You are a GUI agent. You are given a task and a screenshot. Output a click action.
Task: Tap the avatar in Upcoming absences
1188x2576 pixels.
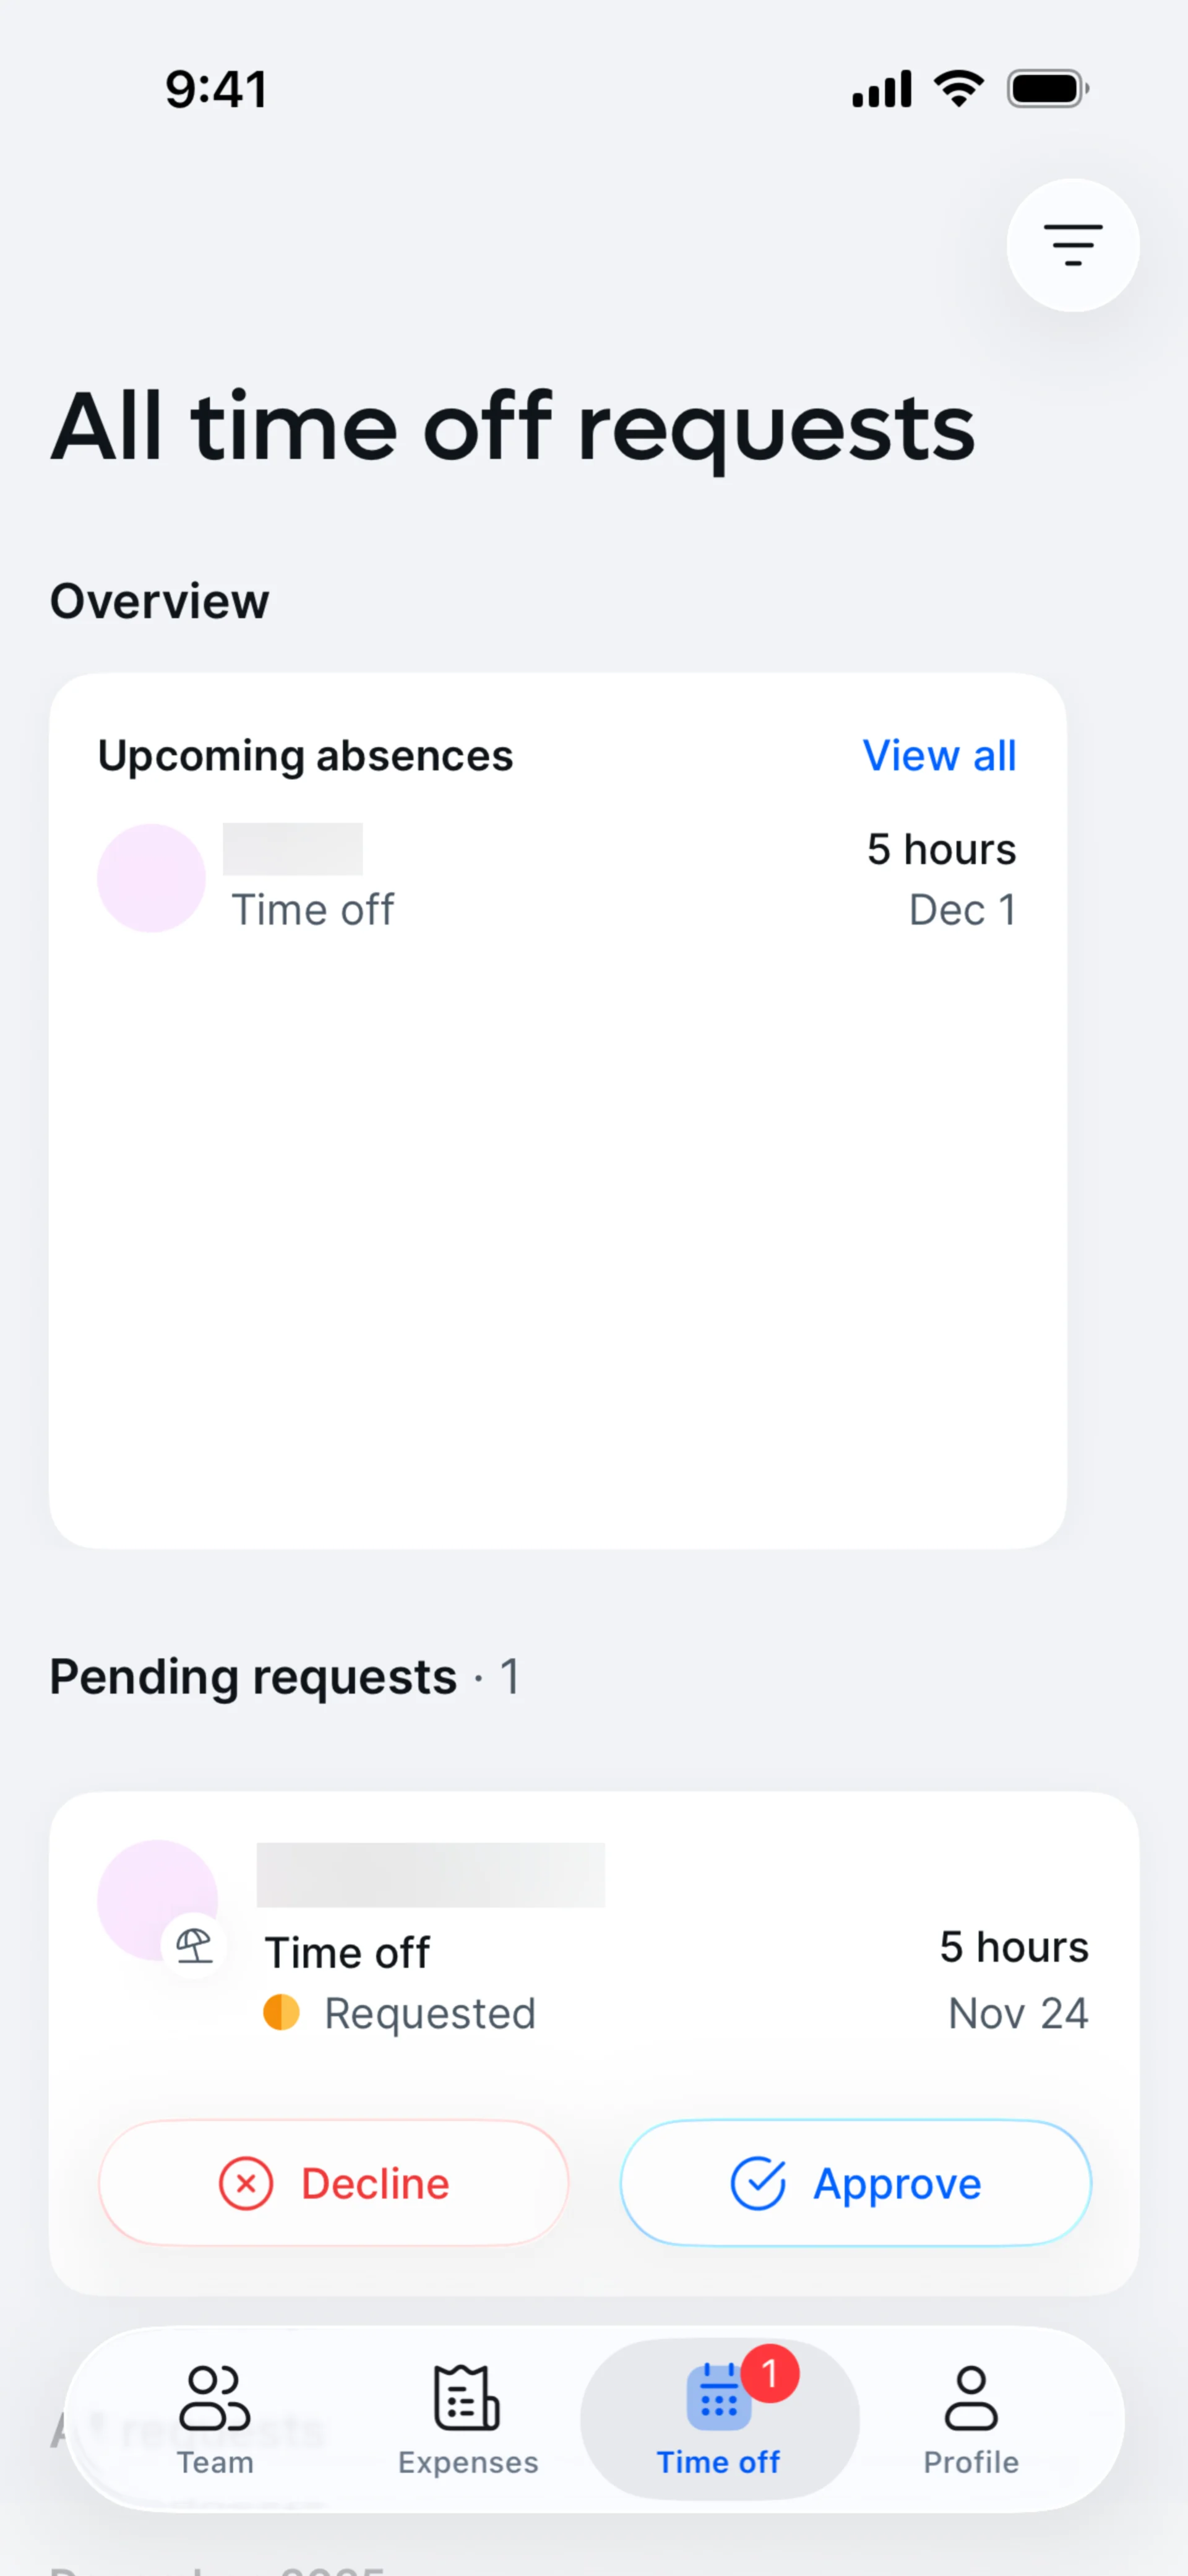151,878
